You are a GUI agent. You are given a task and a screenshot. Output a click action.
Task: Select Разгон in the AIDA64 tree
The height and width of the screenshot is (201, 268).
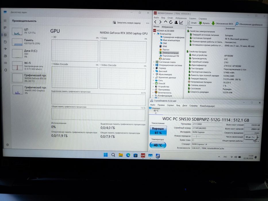pyautogui.click(x=164, y=49)
